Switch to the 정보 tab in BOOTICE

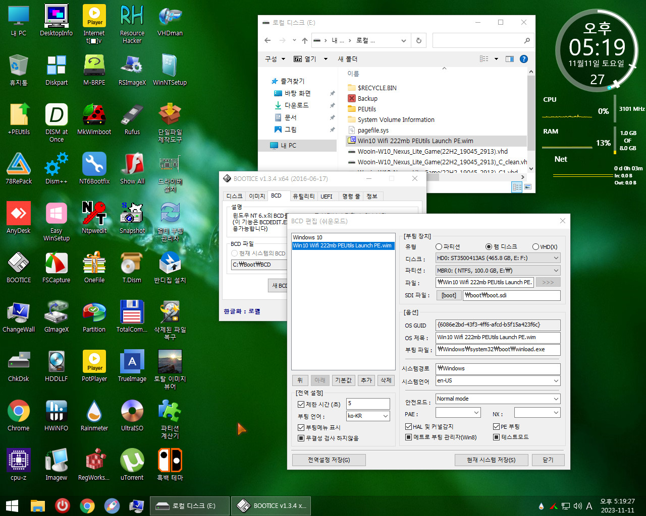coord(372,196)
